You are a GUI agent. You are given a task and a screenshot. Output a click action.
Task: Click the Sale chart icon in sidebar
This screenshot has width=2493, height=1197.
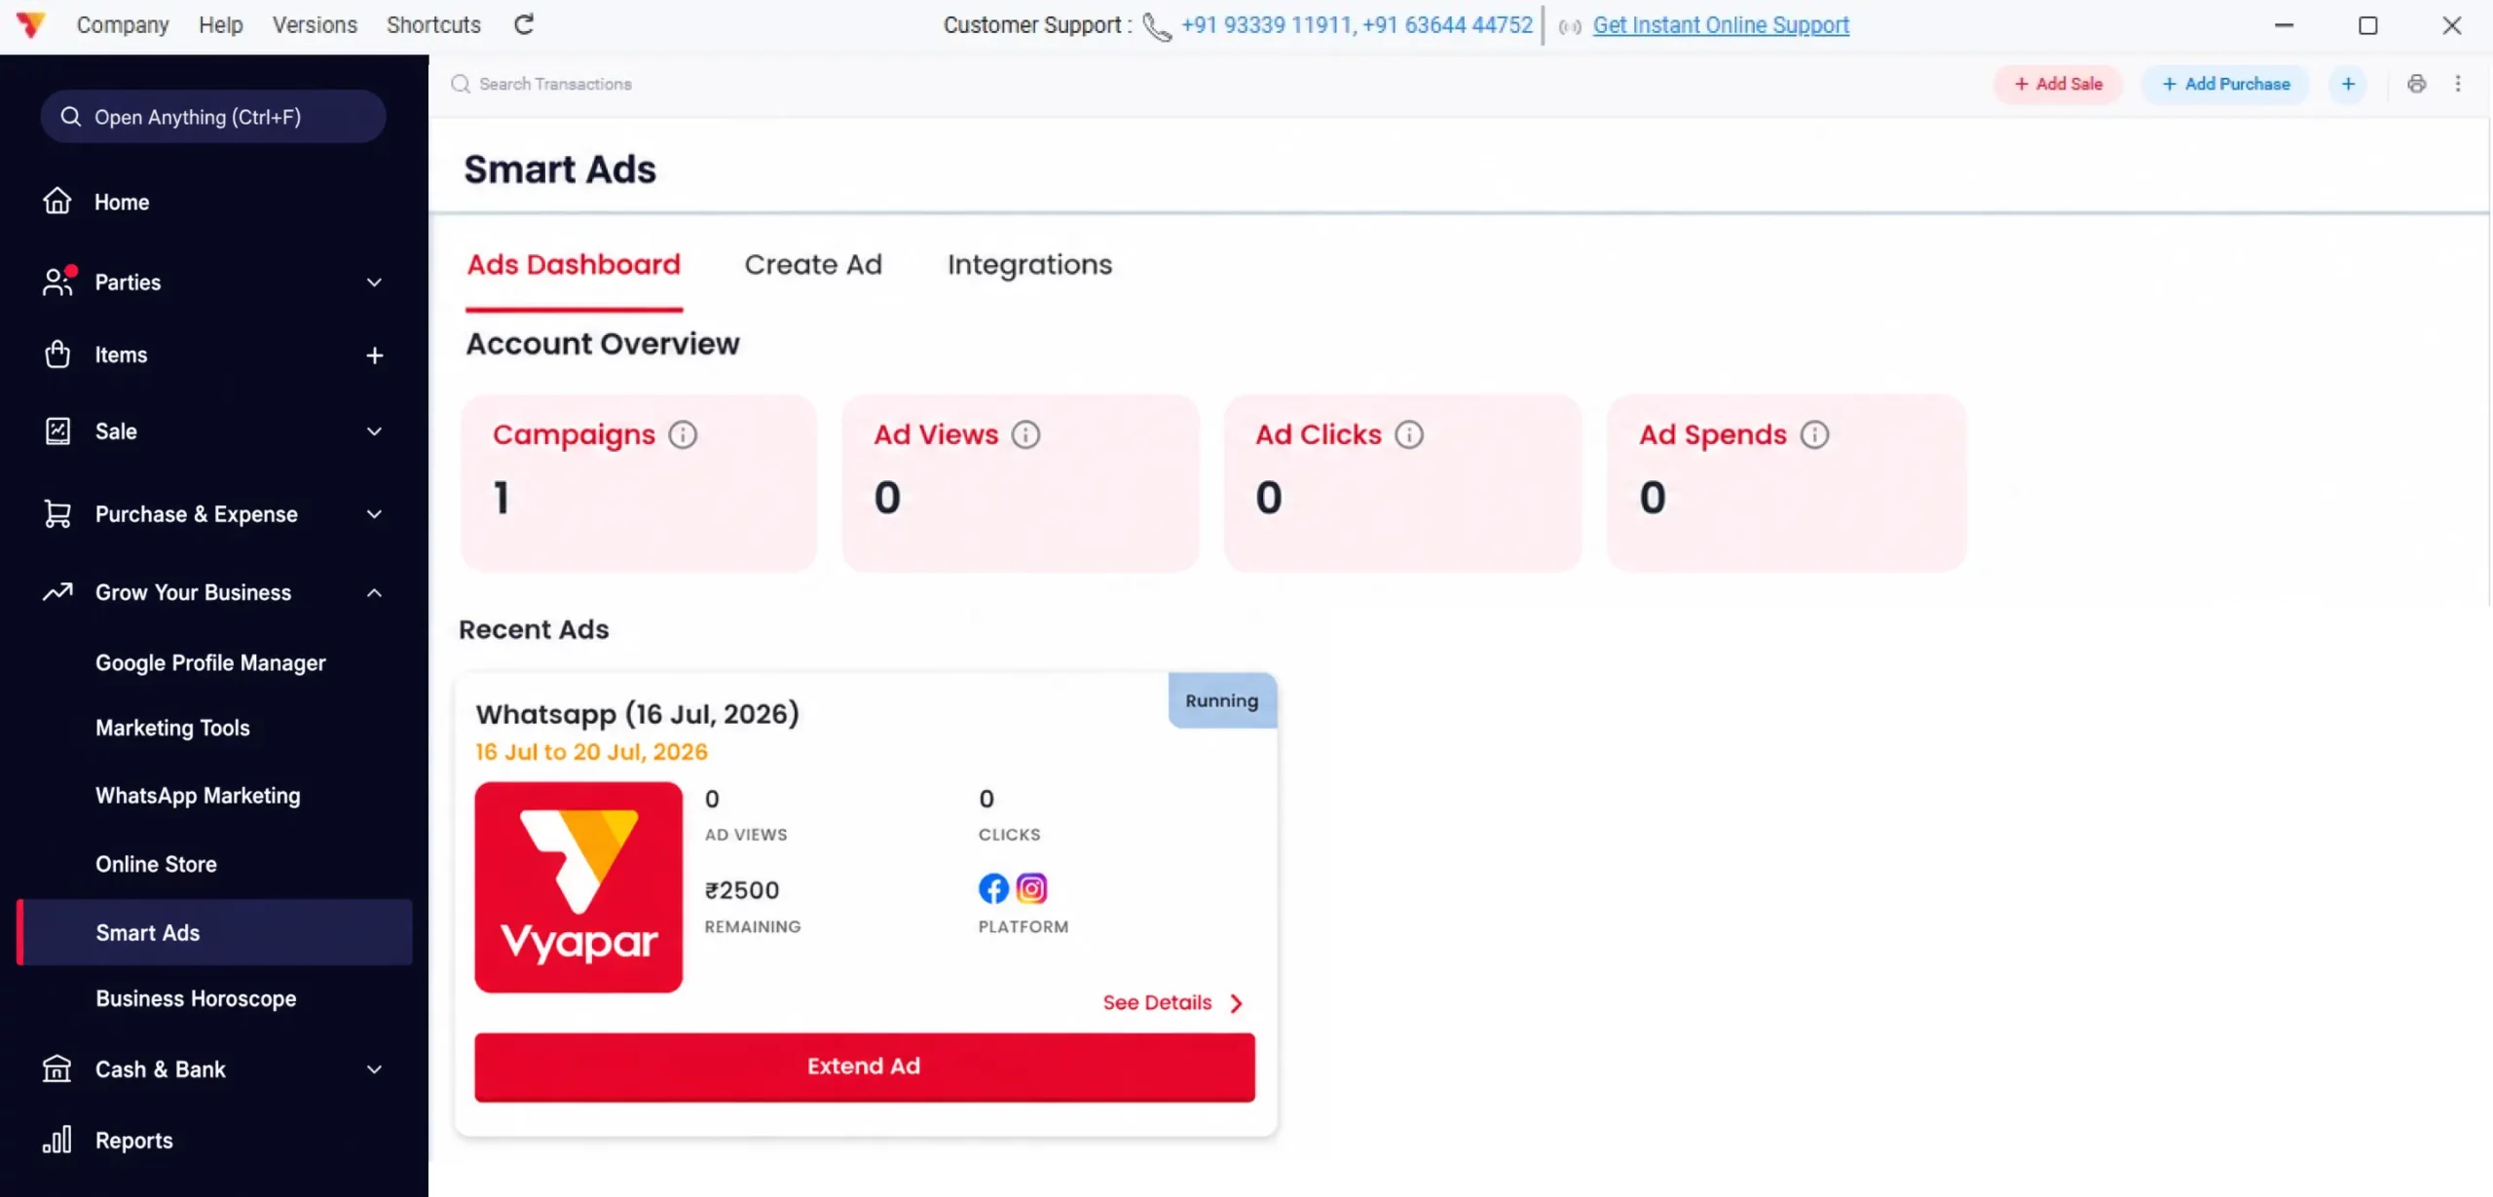57,430
